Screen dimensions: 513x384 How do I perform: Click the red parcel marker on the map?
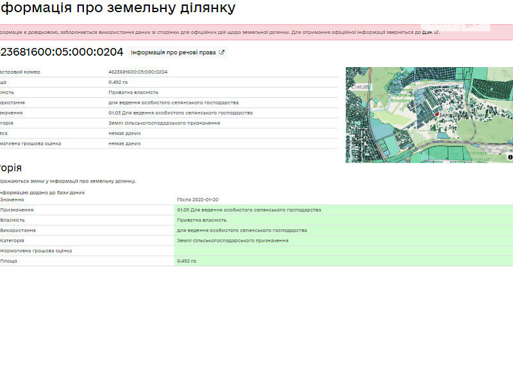tap(437, 114)
